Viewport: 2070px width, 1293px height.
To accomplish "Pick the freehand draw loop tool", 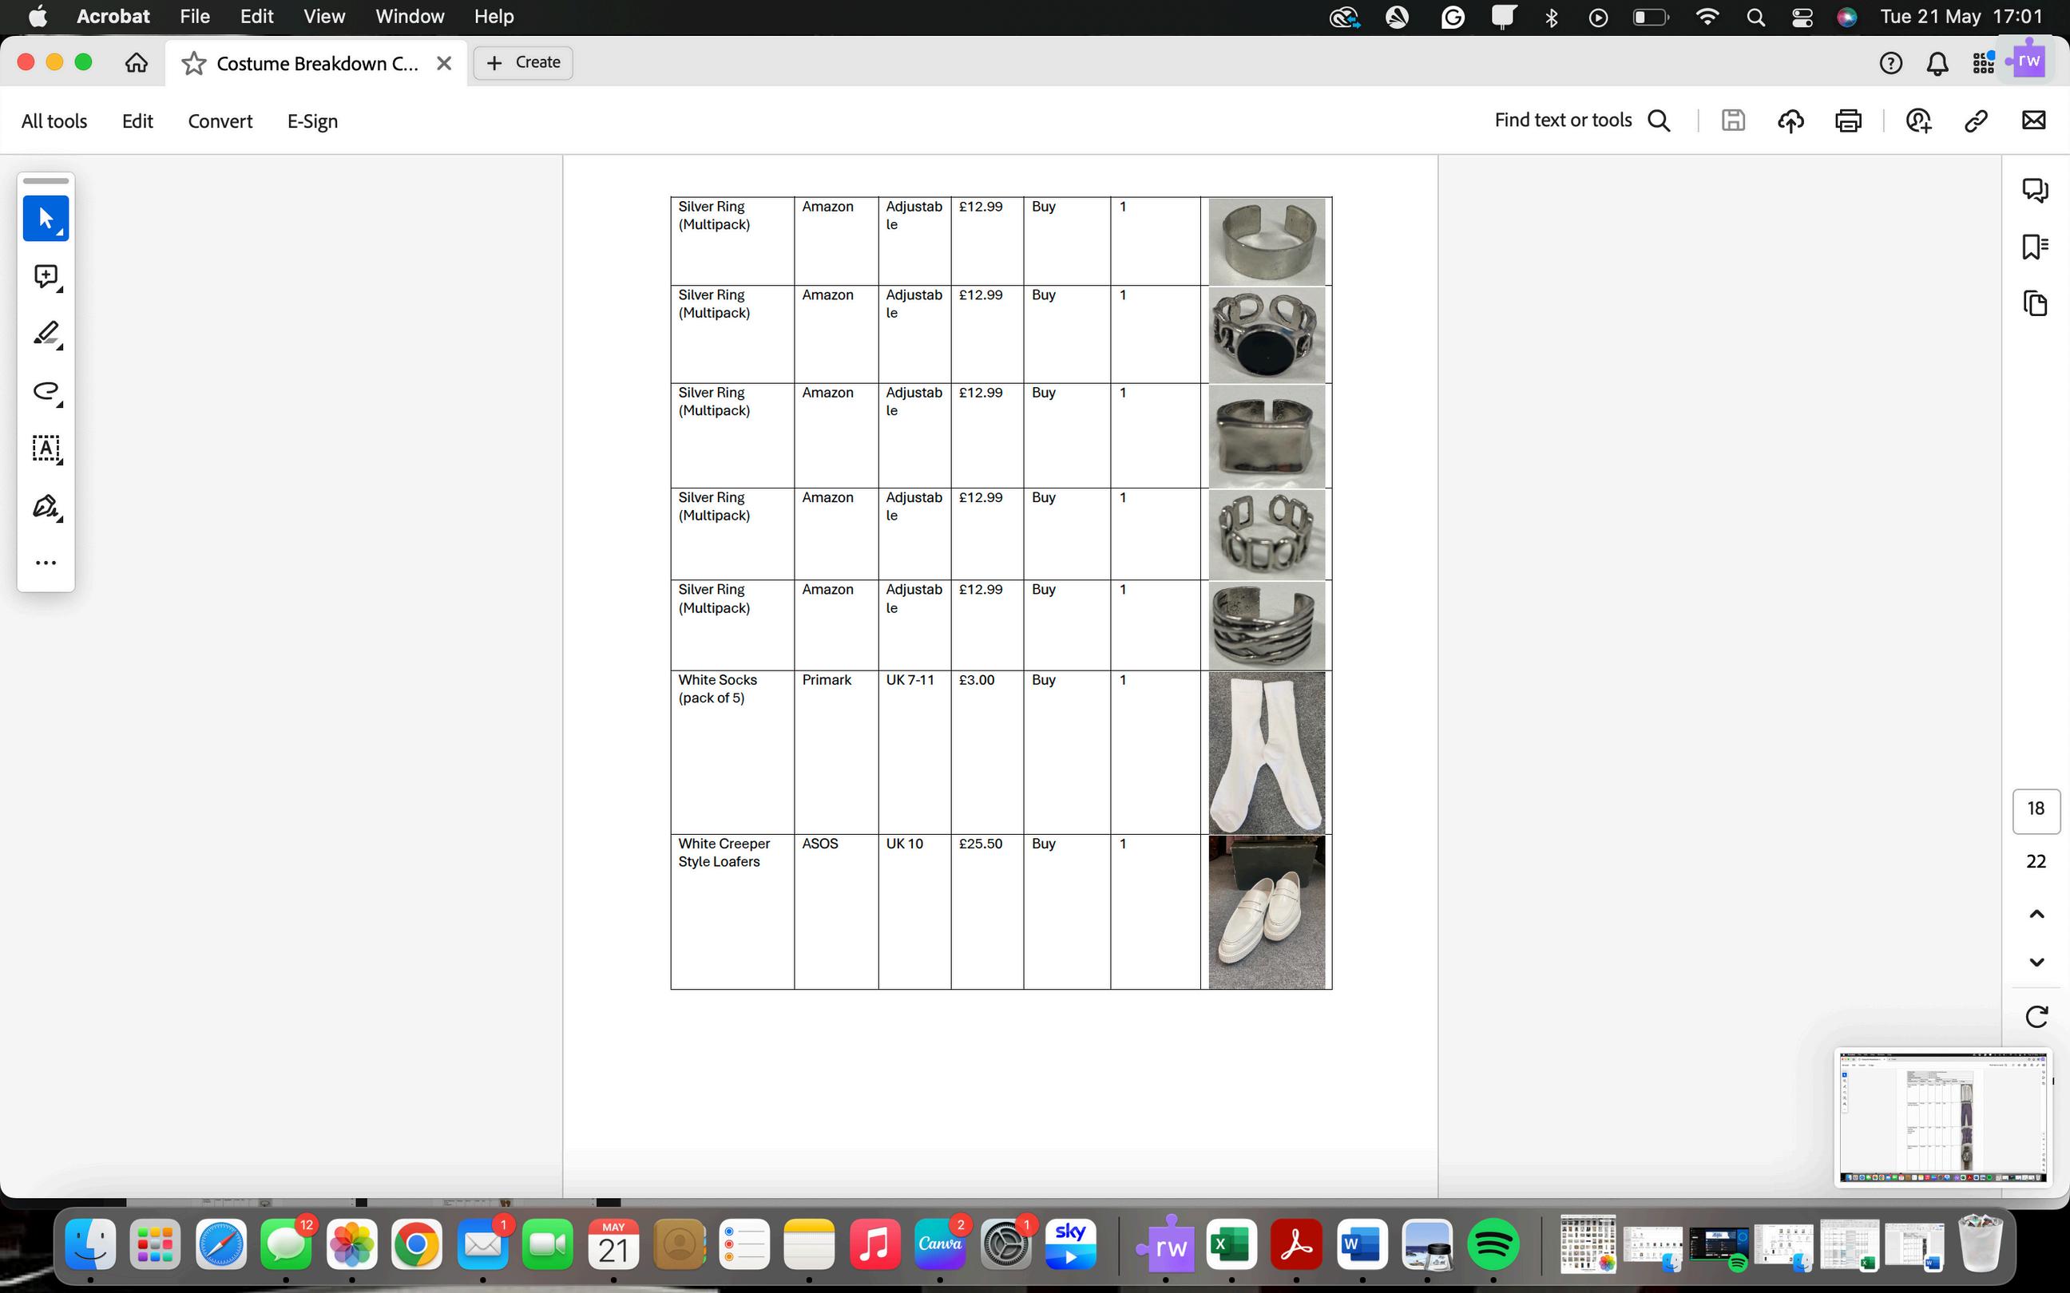I will point(46,392).
